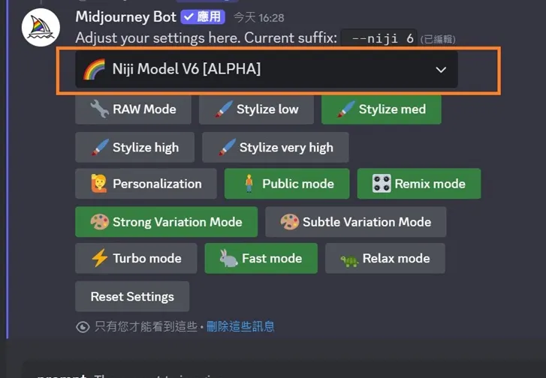Disable Remix mode
The height and width of the screenshot is (378, 546).
coord(419,184)
